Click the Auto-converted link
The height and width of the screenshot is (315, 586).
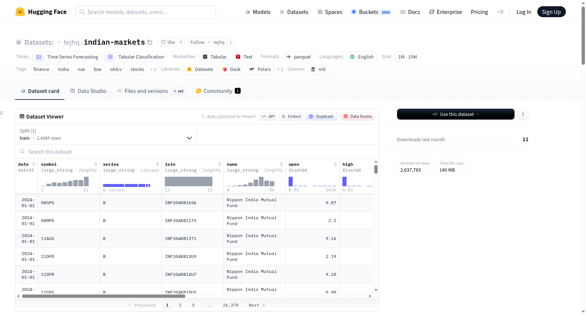tap(221, 116)
